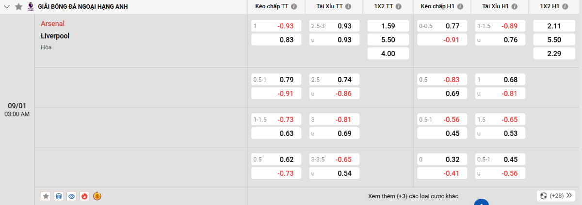This screenshot has height=205, width=582.
Task: Collapse the Giải Bóng Đá Ngoại Hạng Anh league section
Action: (x=7, y=7)
